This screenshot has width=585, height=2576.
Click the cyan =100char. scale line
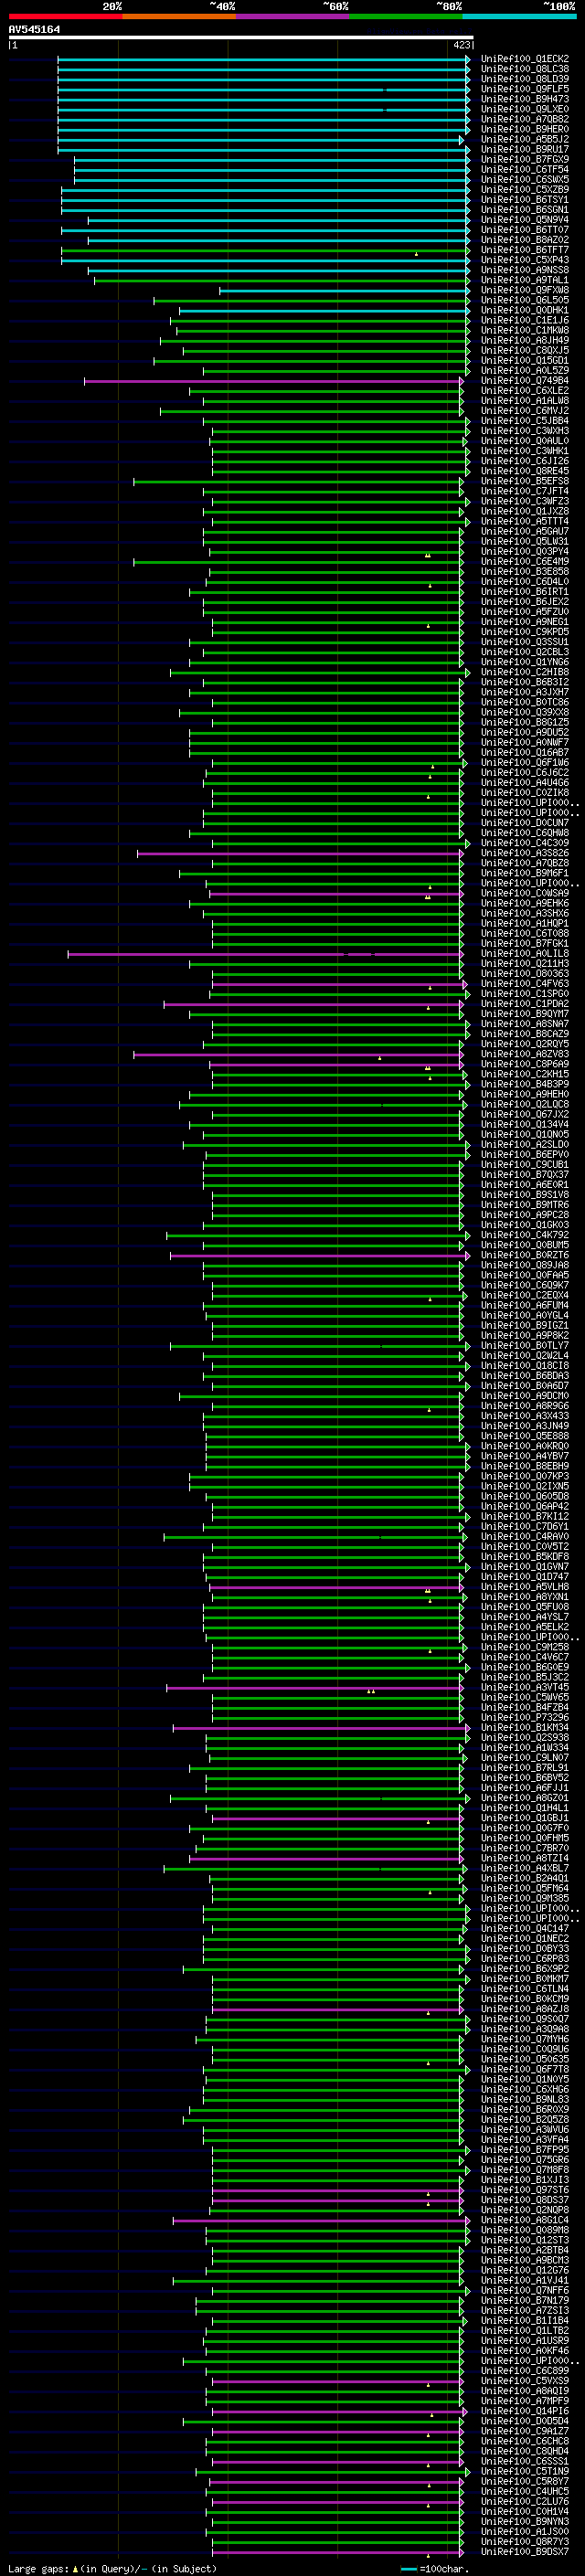coord(409,2569)
